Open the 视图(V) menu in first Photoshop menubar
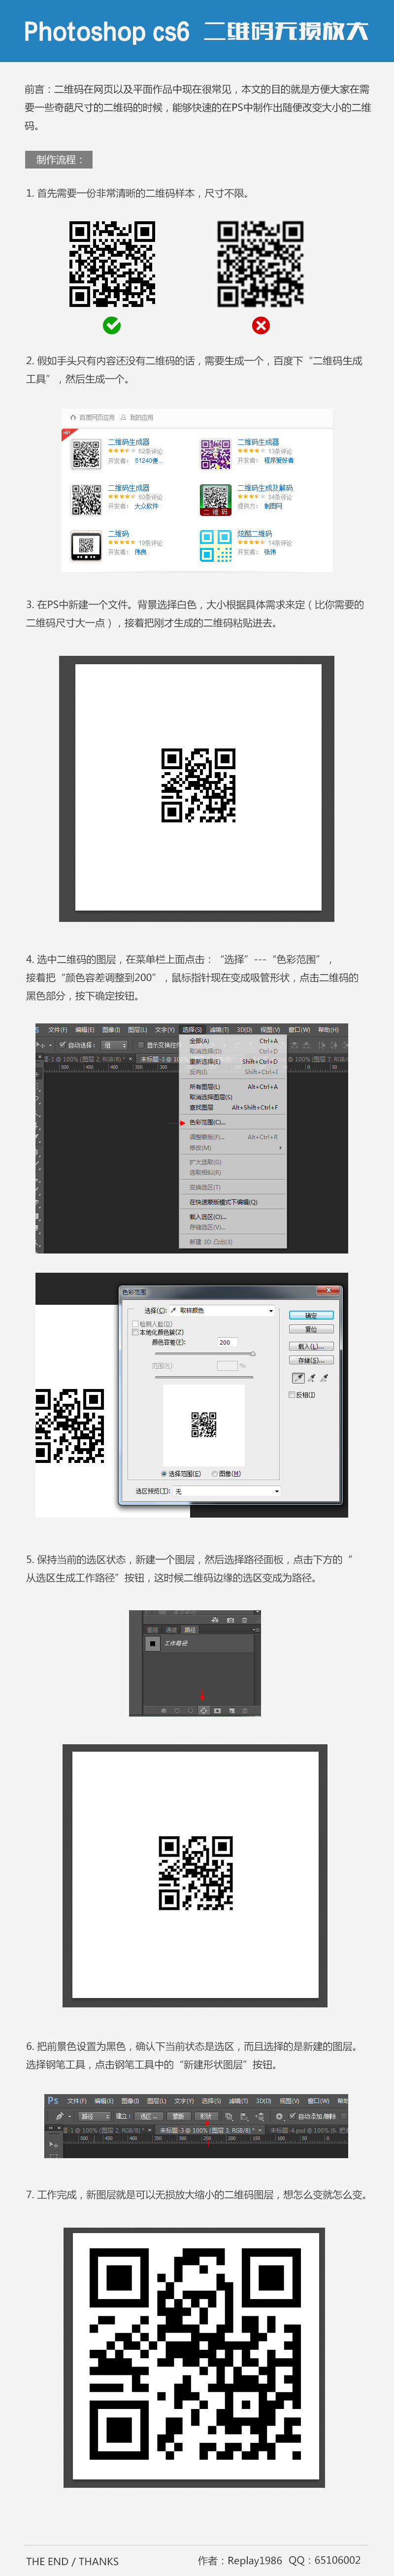 pyautogui.click(x=271, y=1029)
